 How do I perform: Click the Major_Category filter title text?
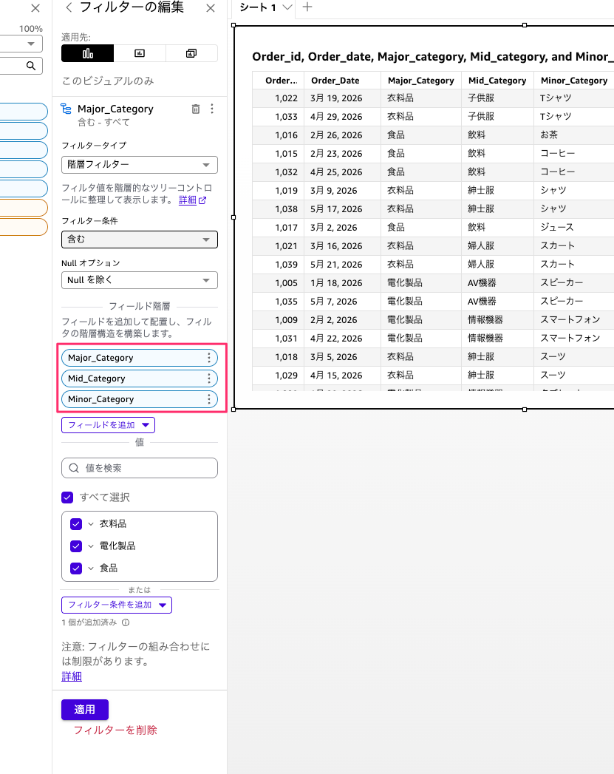(115, 109)
